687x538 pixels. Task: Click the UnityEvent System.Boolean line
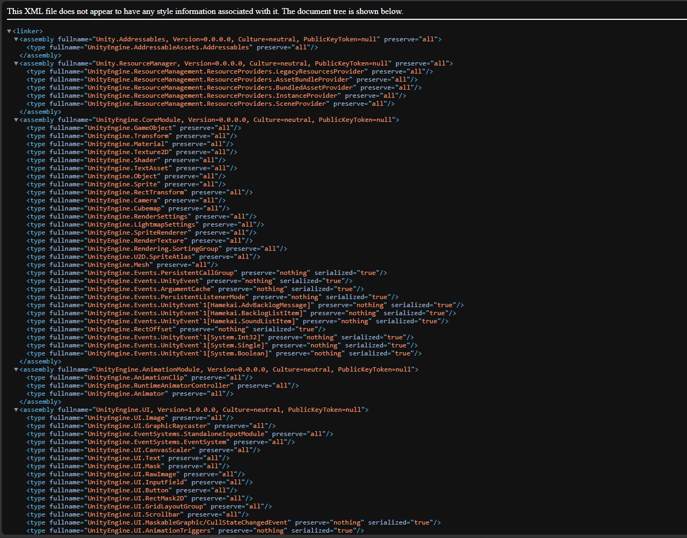225,353
